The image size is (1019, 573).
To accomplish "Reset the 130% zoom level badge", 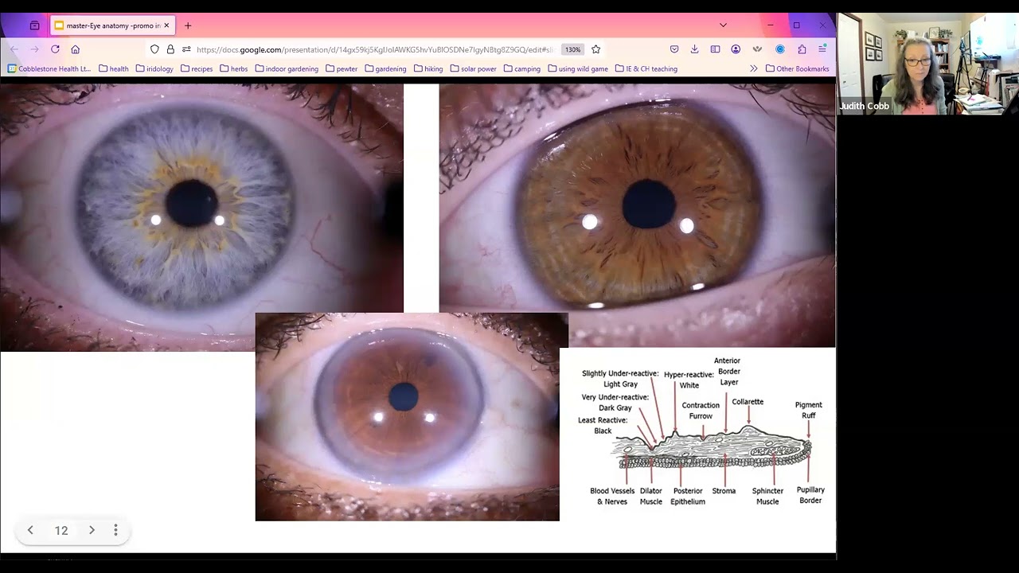I will coord(572,49).
